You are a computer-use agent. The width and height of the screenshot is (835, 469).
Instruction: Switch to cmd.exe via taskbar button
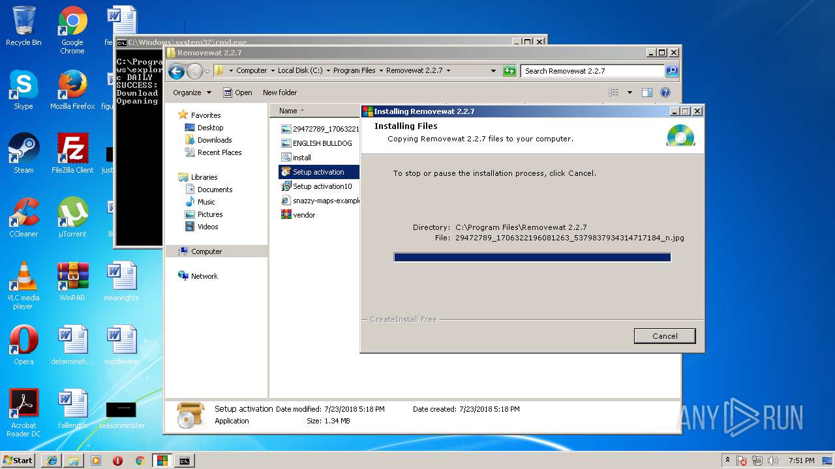point(185,461)
